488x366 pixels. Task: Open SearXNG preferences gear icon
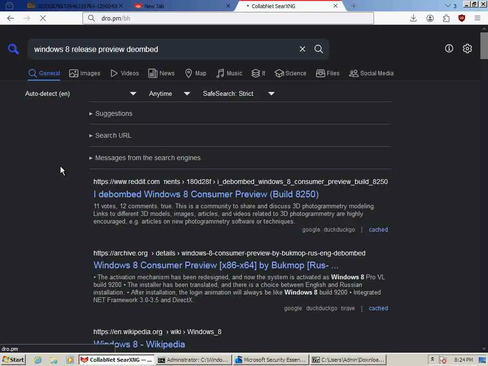(467, 49)
